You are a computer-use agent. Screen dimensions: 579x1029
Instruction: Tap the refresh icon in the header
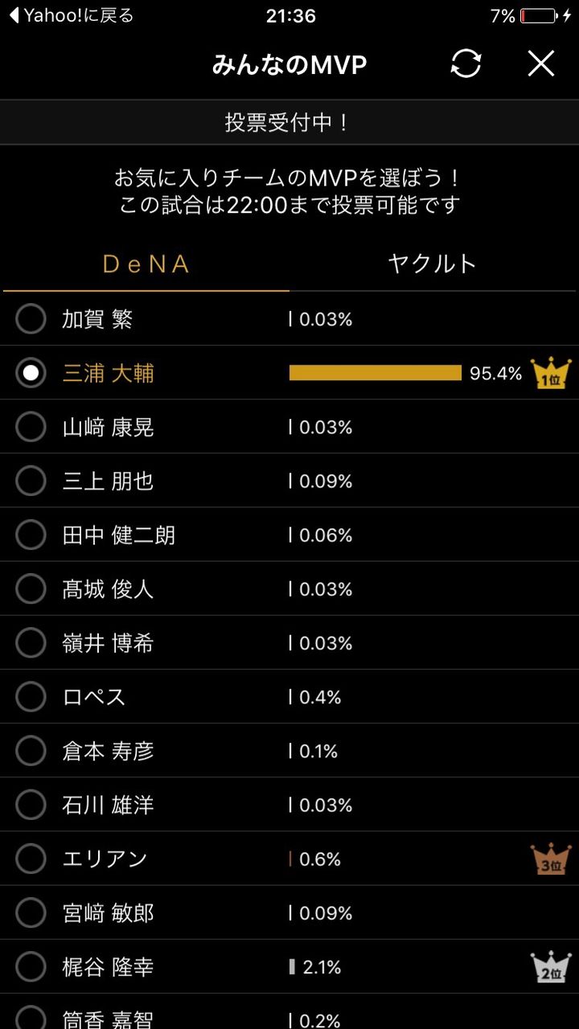[x=466, y=64]
